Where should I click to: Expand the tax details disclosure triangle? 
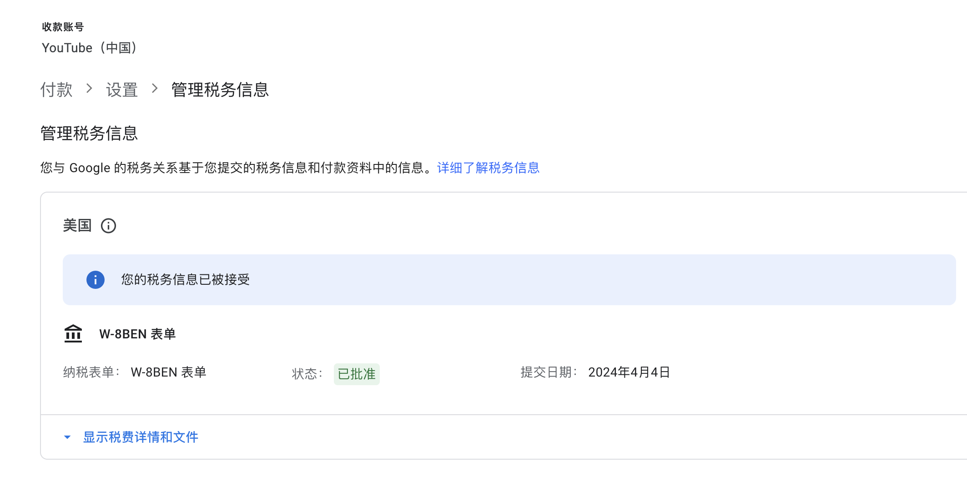67,437
